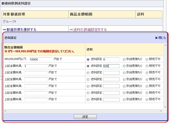Click the third row sales amount field
The image size is (169, 123).
click(36, 73)
